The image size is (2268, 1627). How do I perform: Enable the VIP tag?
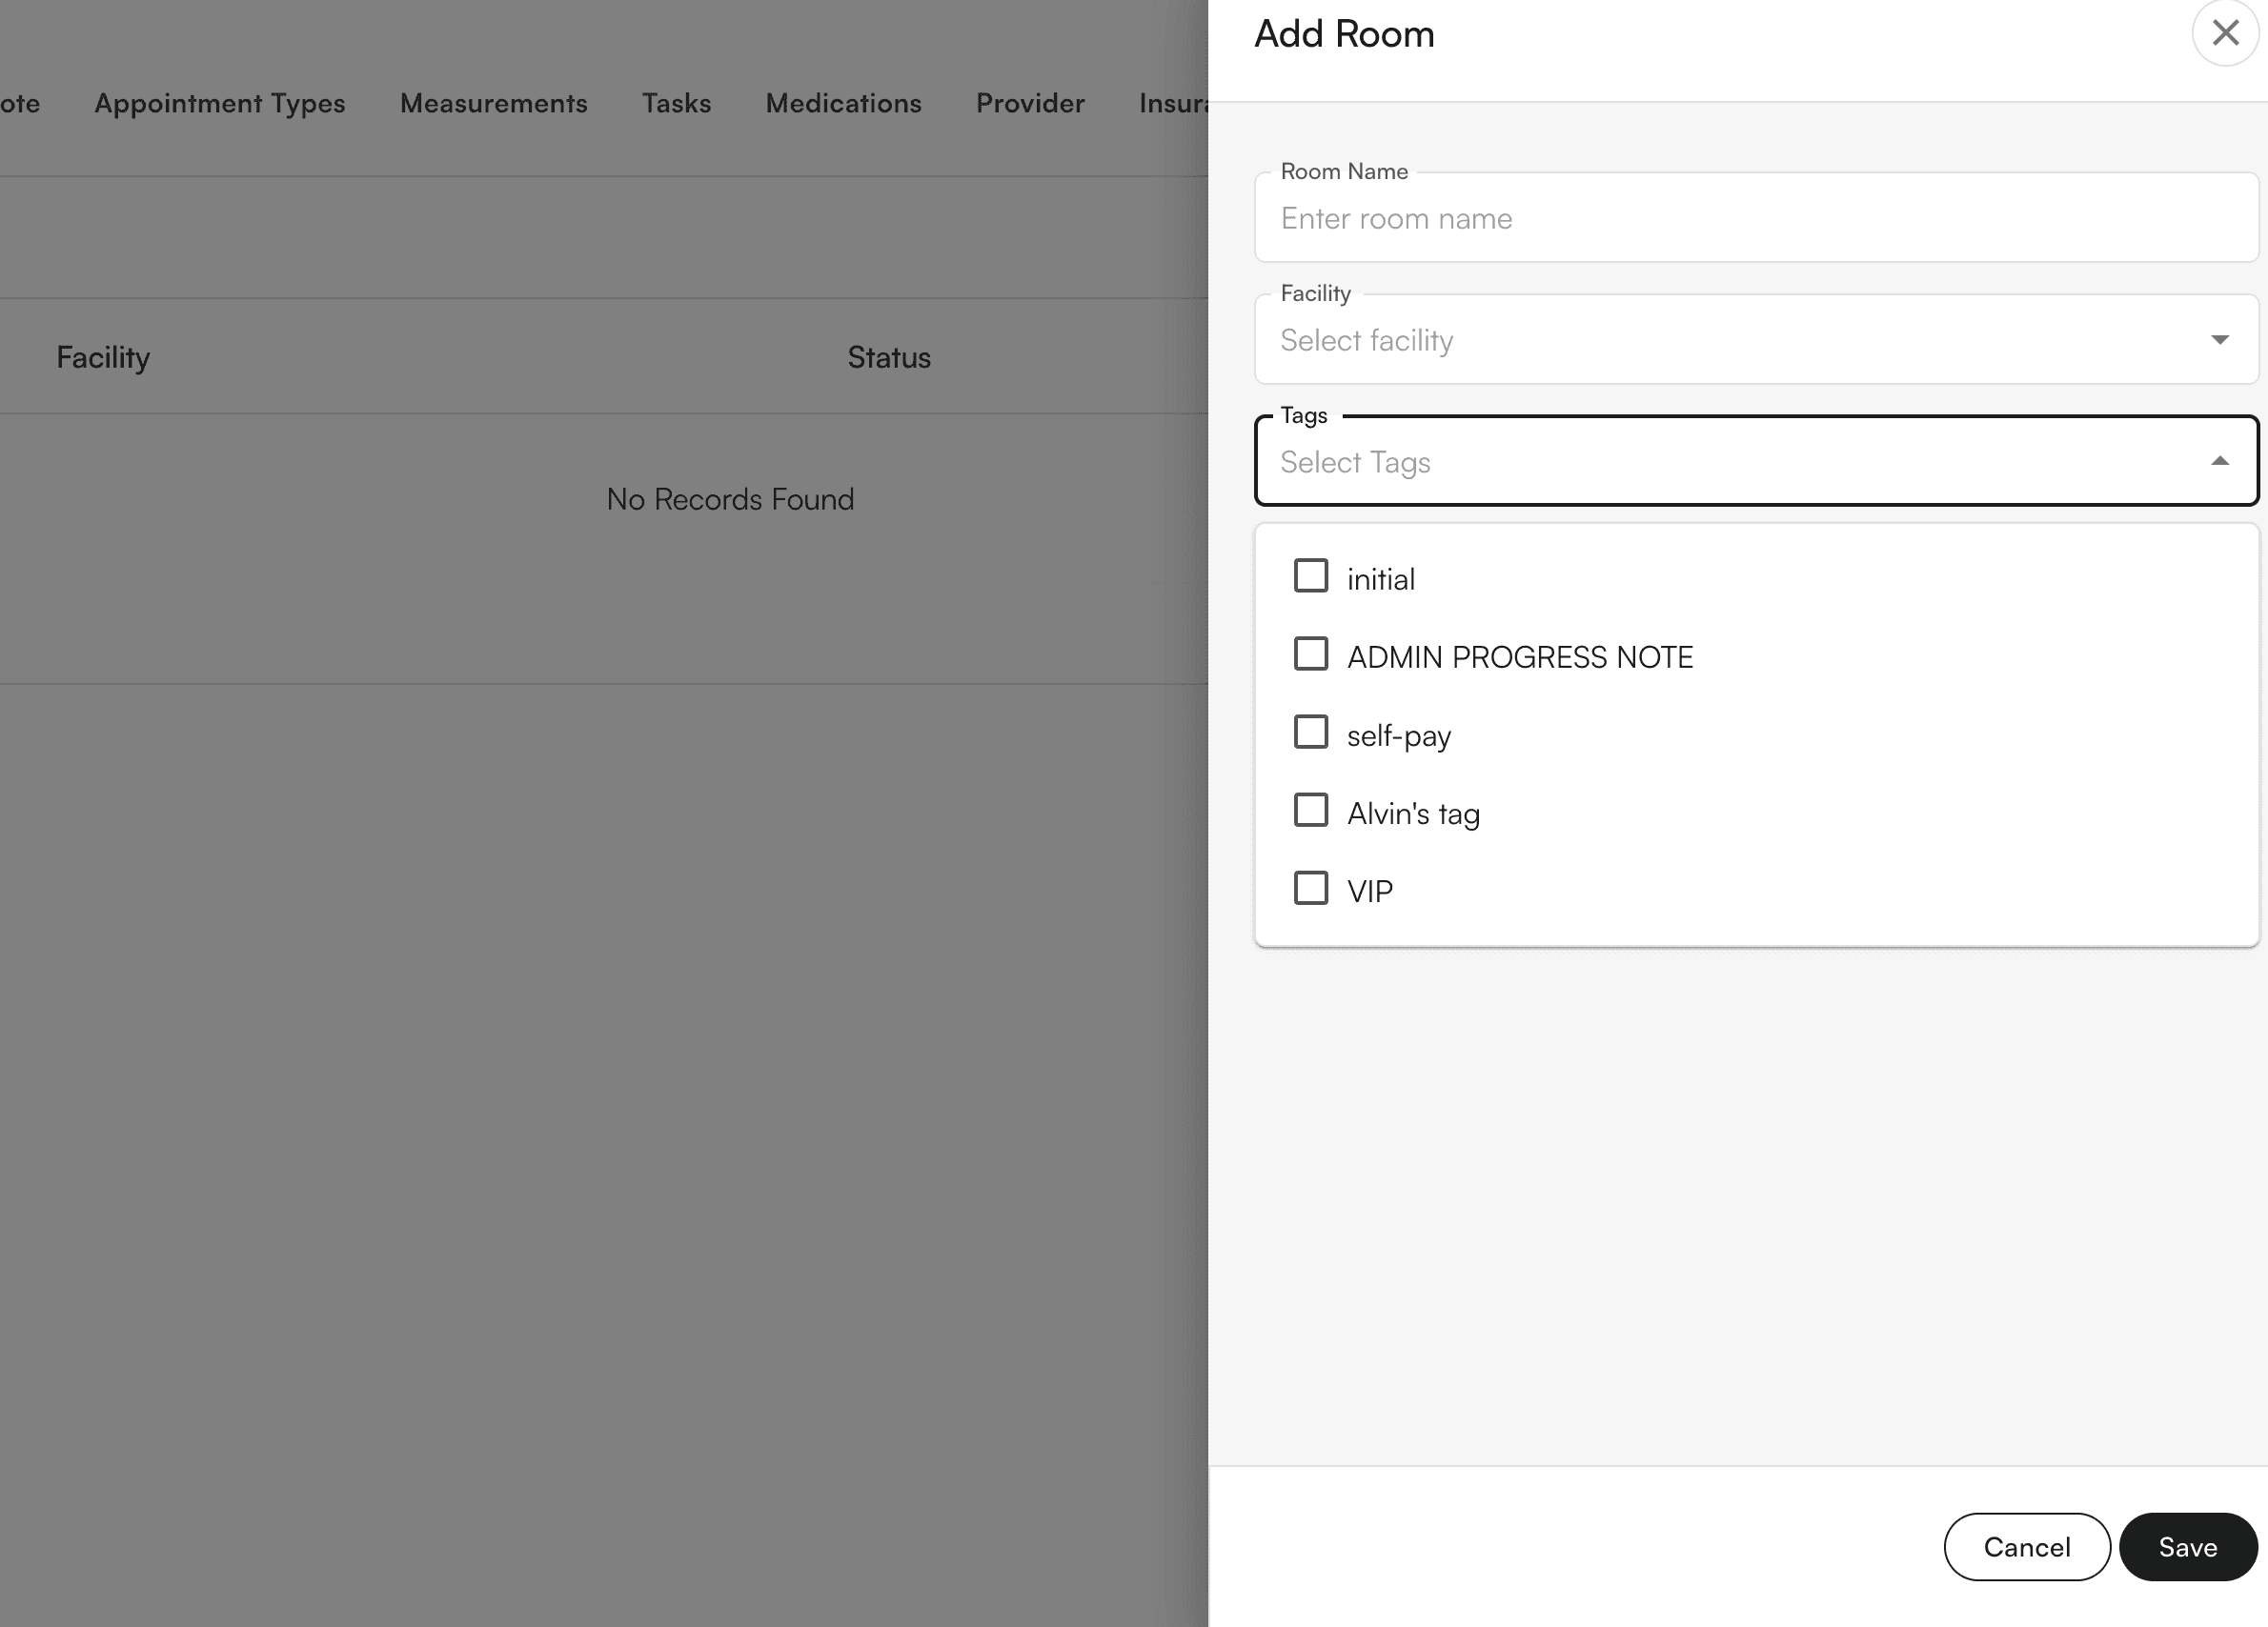[1311, 889]
